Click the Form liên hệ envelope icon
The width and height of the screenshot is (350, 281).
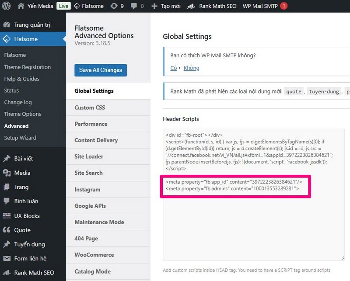[7, 258]
